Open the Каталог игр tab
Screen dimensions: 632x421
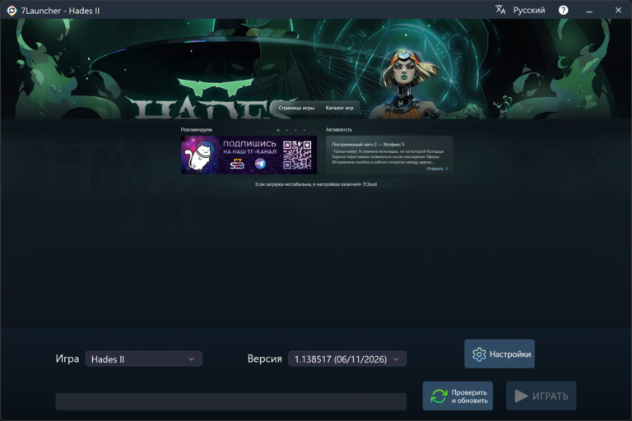click(339, 108)
